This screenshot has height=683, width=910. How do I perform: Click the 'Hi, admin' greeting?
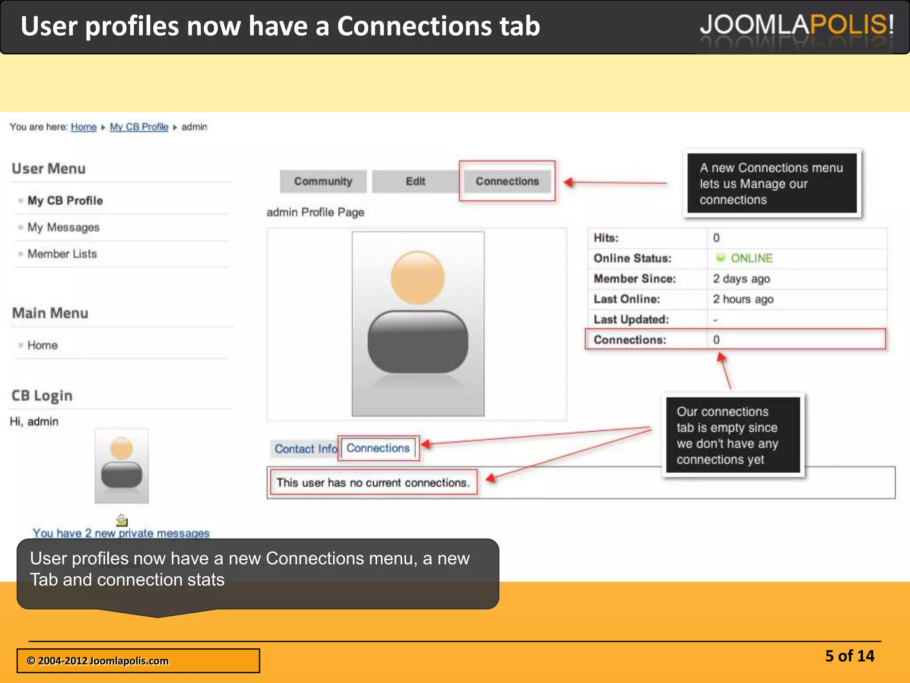34,422
